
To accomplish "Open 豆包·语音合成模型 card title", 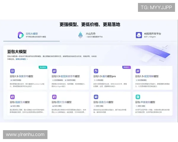I will 103,102.
